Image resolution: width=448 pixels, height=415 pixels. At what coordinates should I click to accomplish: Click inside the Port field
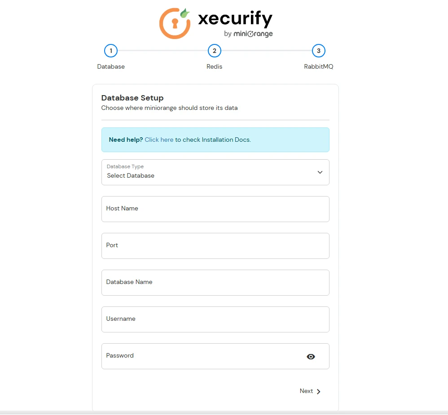coord(215,246)
